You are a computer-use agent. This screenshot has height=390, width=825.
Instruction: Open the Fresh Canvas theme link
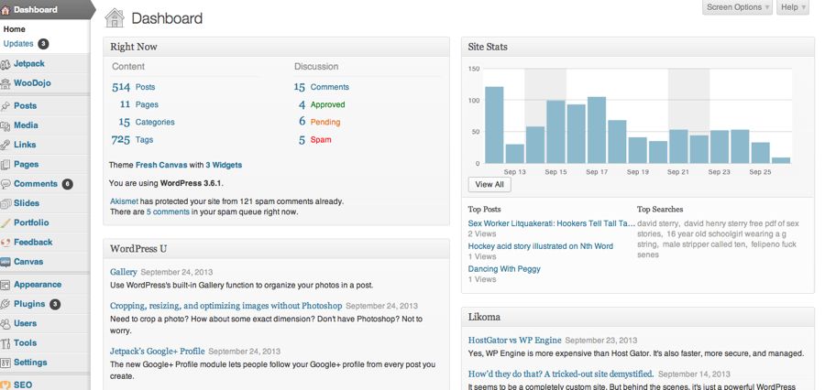click(161, 165)
